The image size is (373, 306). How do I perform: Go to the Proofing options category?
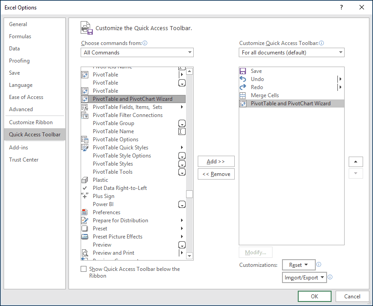[x=35, y=61]
